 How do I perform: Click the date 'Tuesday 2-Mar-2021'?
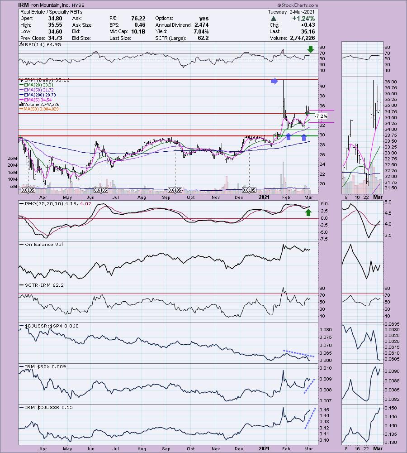pyautogui.click(x=291, y=12)
